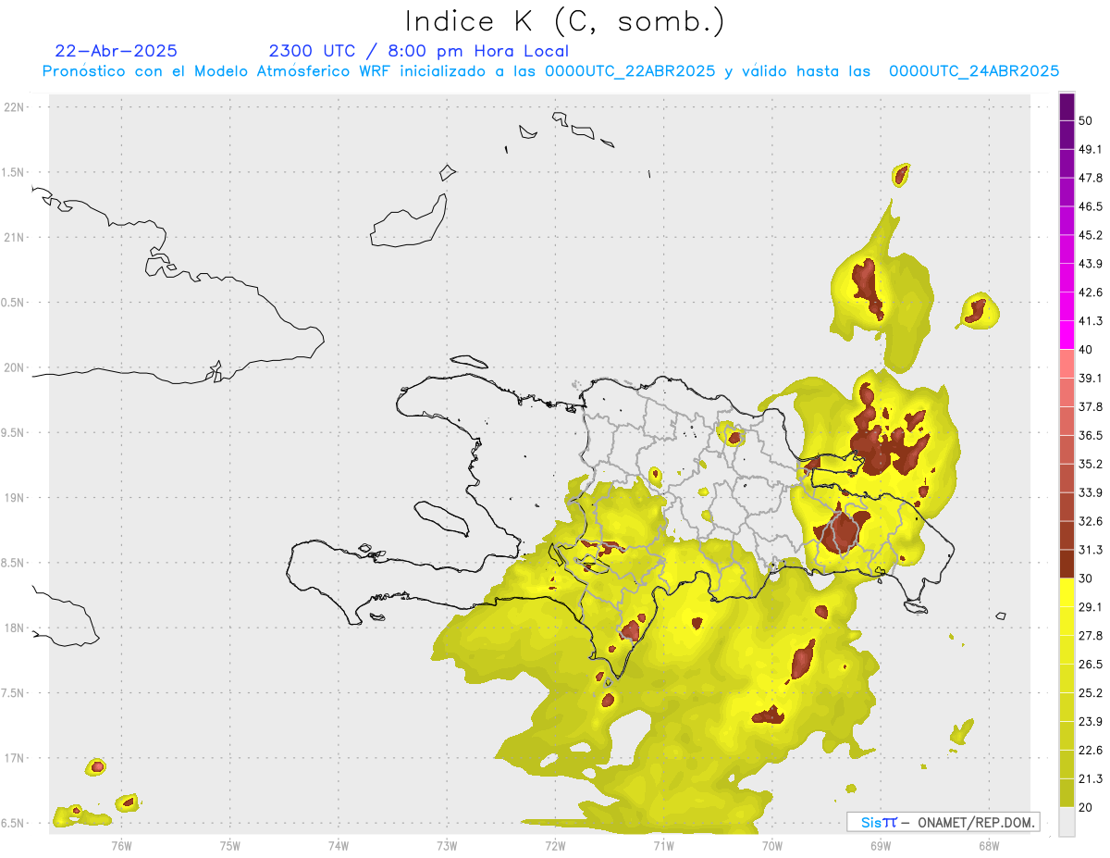This screenshot has width=1110, height=858.
Task: Click the colorbar value '25.2'
Action: 1091,693
